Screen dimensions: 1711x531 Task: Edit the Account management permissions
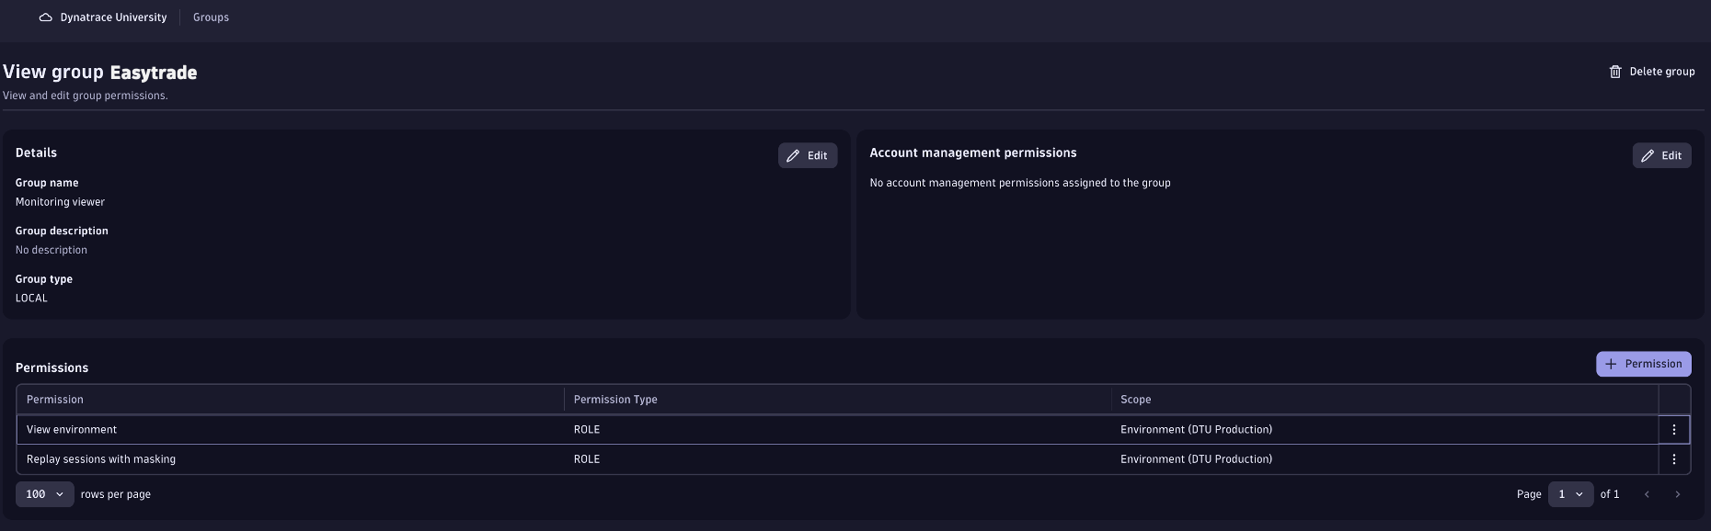pyautogui.click(x=1661, y=156)
